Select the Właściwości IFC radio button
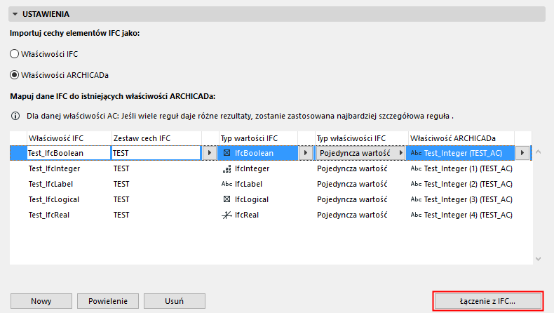Image resolution: width=554 pixels, height=313 pixels. click(14, 54)
